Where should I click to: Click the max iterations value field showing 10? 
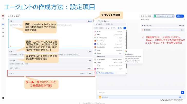click(182, 30)
